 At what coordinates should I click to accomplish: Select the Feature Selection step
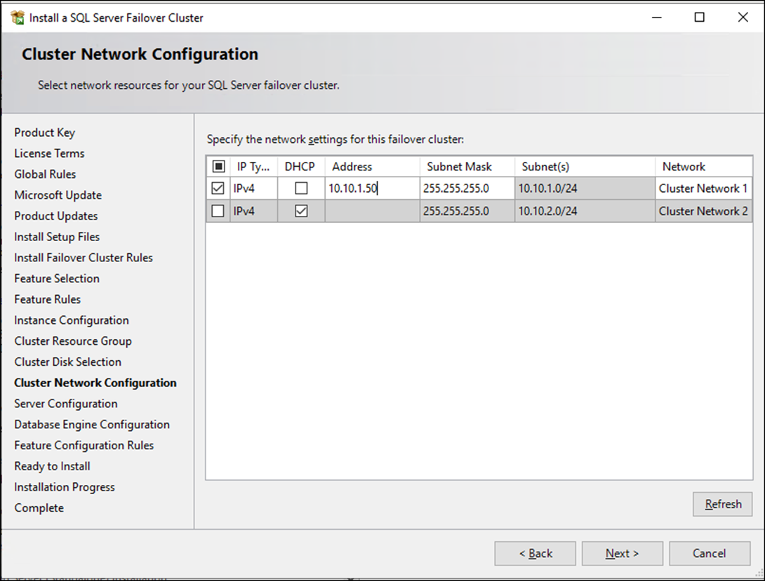pyautogui.click(x=57, y=278)
